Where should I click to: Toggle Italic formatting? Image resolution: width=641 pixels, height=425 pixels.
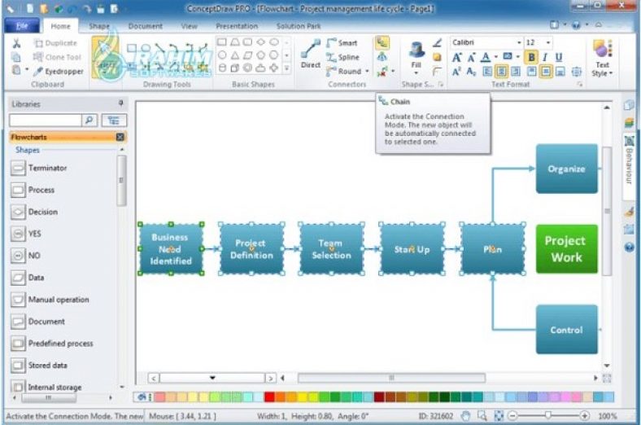pos(545,57)
